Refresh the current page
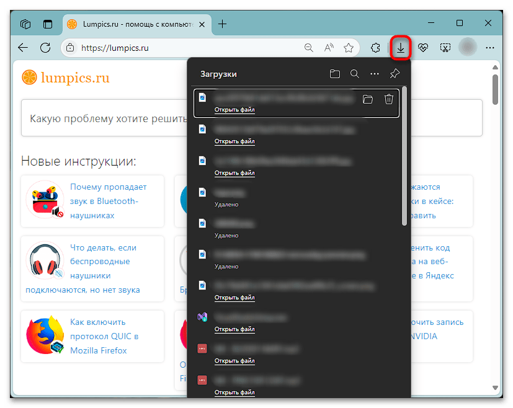 click(45, 48)
